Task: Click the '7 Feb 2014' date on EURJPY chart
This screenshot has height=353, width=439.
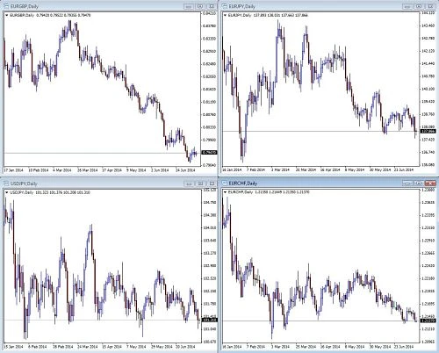Action: [255, 169]
